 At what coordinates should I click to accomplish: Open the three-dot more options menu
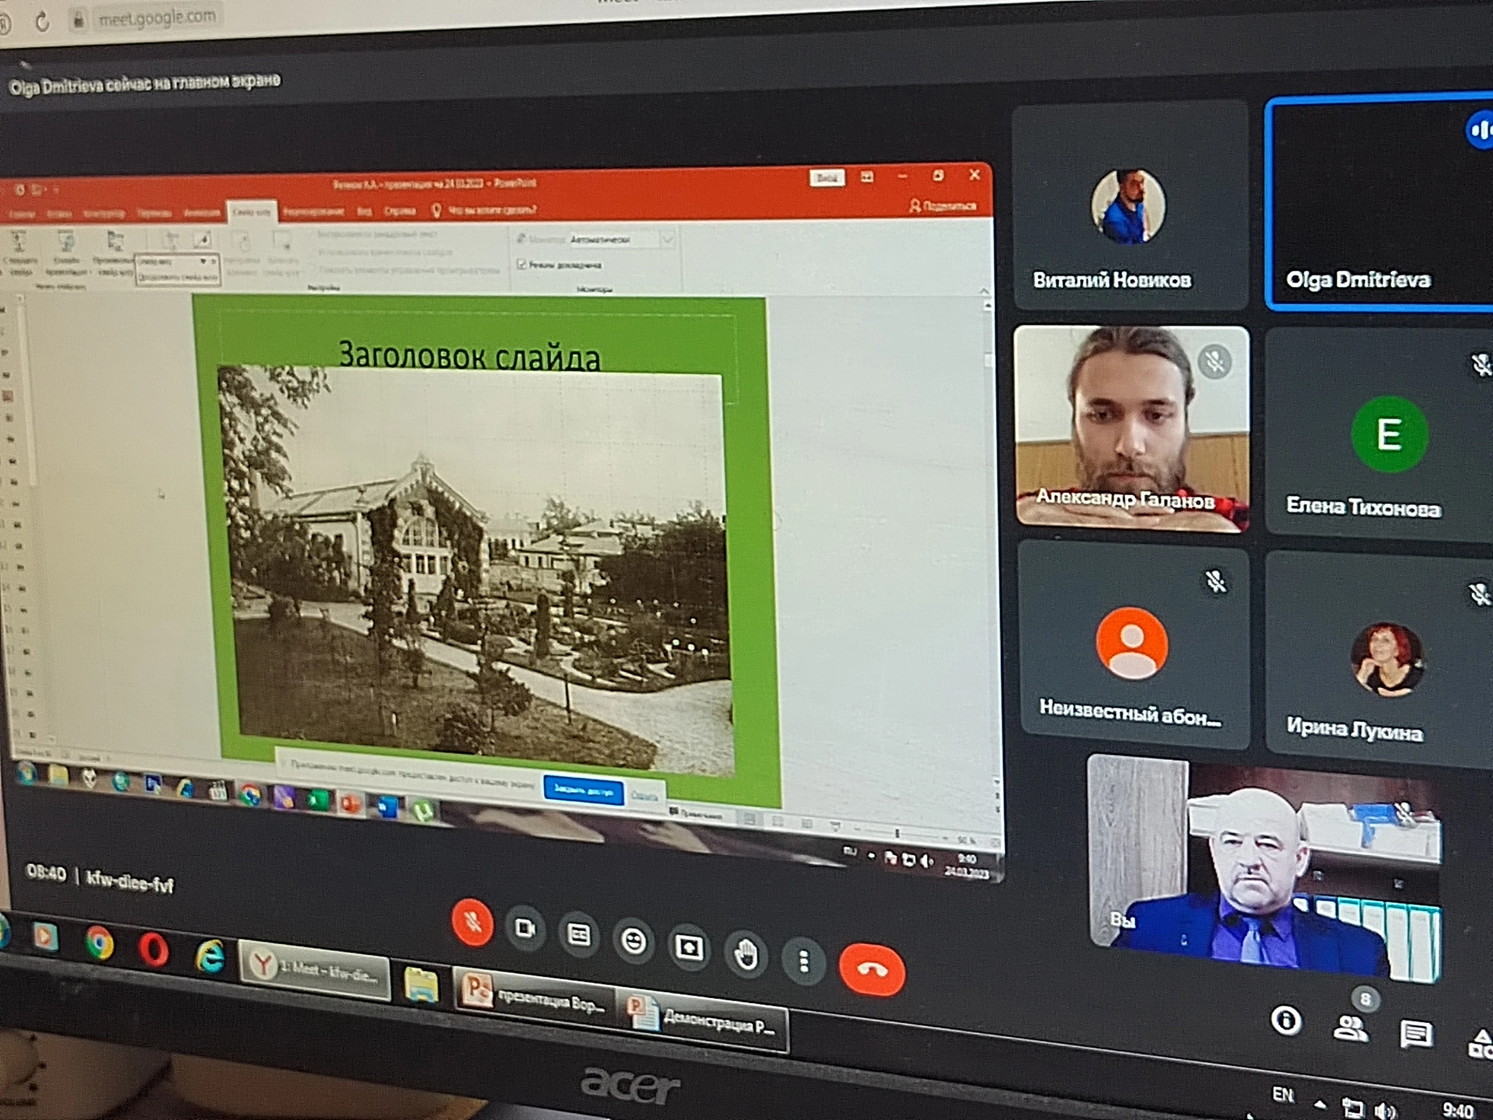pyautogui.click(x=803, y=961)
